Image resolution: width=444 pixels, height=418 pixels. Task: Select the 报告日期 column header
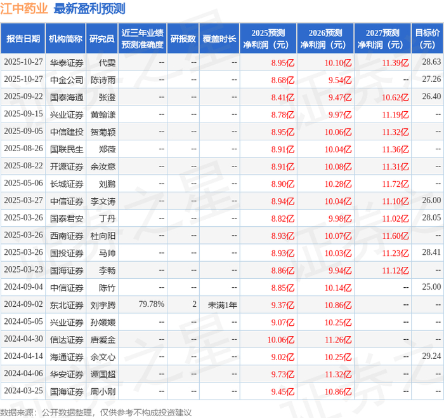pos(23,39)
